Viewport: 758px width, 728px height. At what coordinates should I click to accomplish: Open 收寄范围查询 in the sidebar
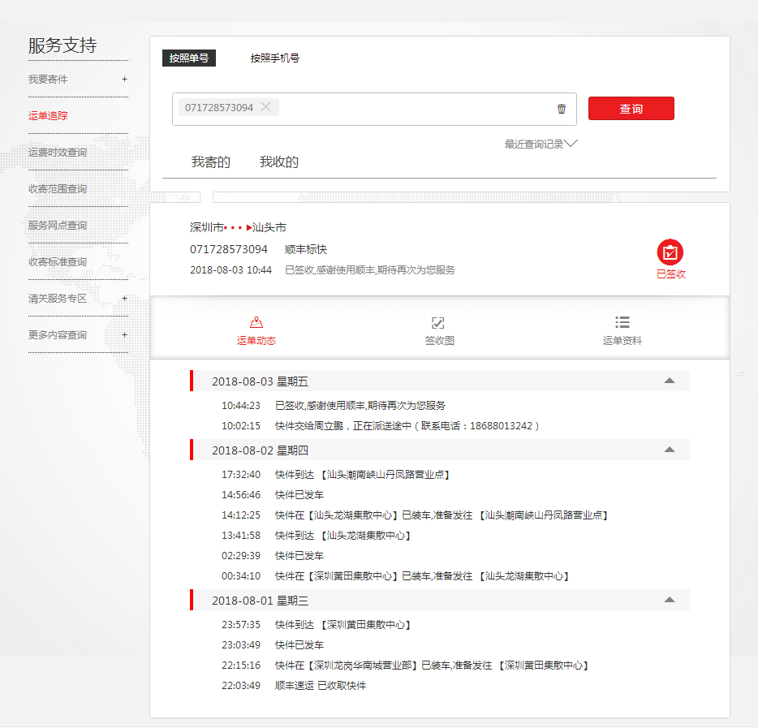[58, 189]
